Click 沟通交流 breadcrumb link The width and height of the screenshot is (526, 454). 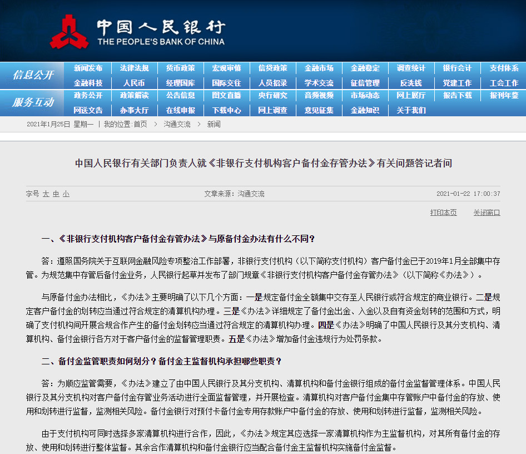point(177,125)
